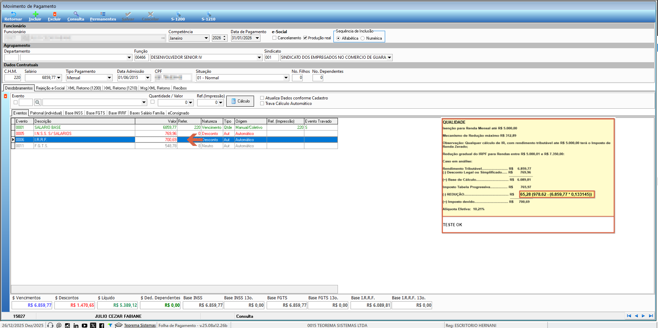This screenshot has width=658, height=328.
Task: Click the event search magnifier icon
Action: coord(38,102)
